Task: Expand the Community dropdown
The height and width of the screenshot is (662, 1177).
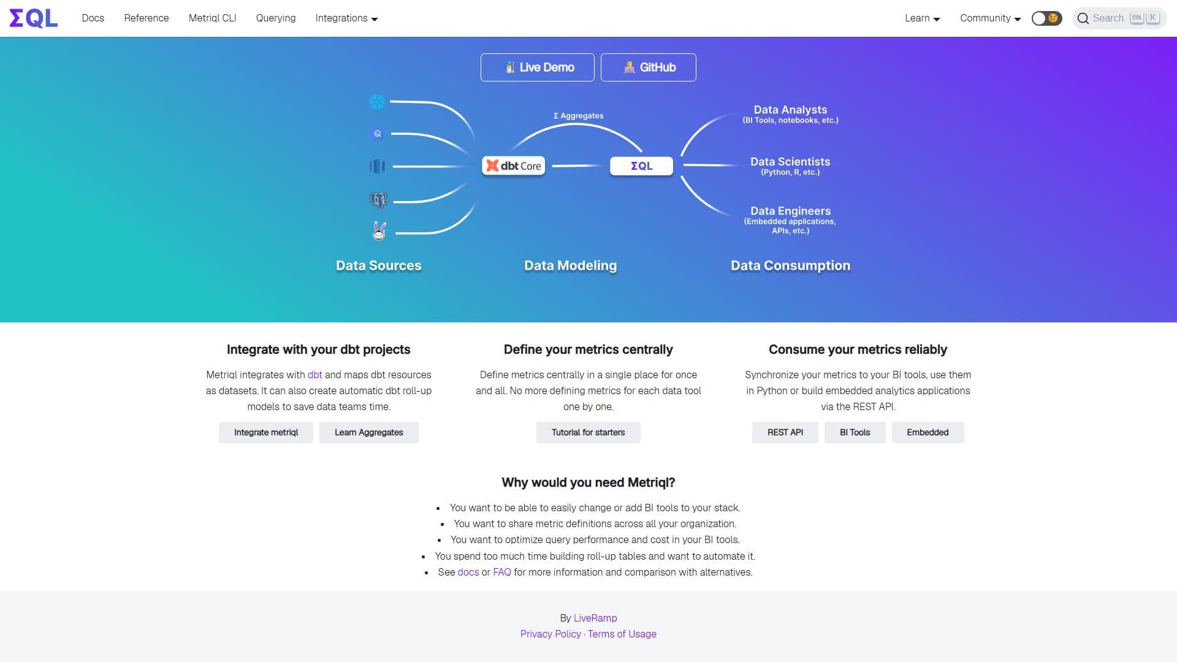Action: point(990,18)
